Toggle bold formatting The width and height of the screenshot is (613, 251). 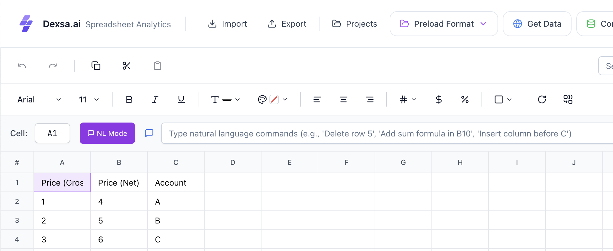pyautogui.click(x=129, y=99)
